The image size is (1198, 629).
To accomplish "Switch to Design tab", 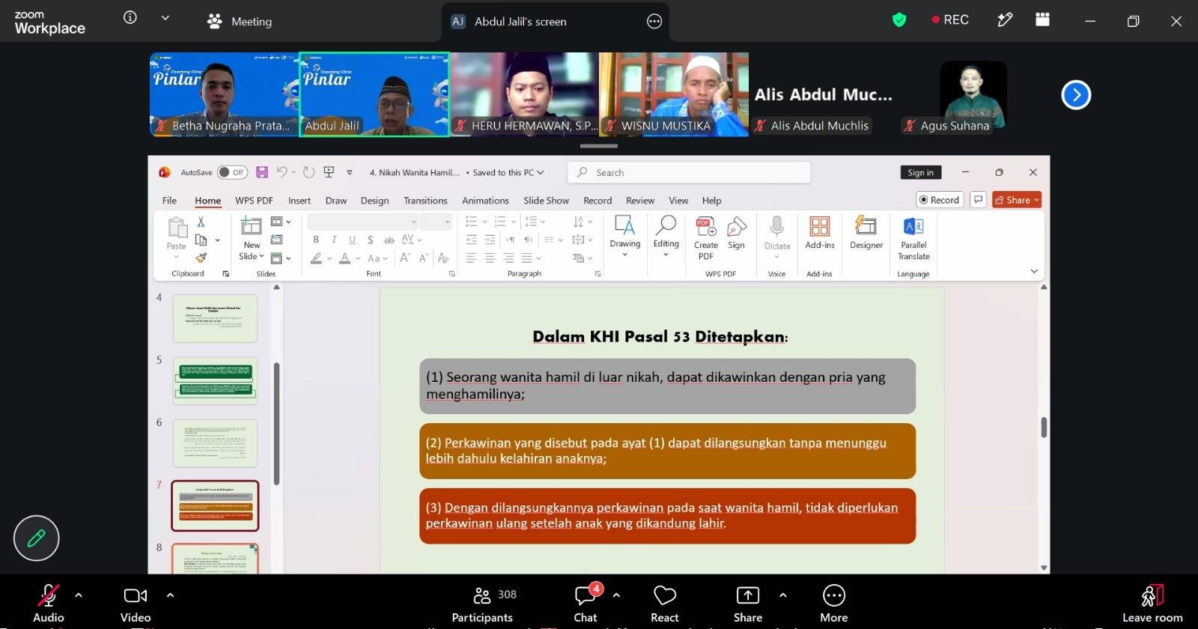I will click(x=374, y=201).
